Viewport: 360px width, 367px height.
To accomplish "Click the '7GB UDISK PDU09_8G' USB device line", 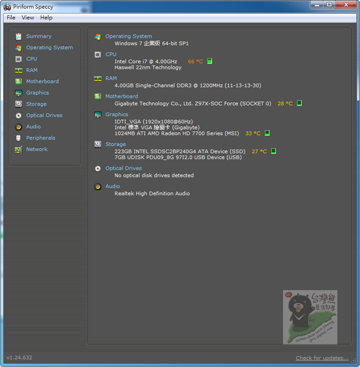I will pyautogui.click(x=178, y=157).
